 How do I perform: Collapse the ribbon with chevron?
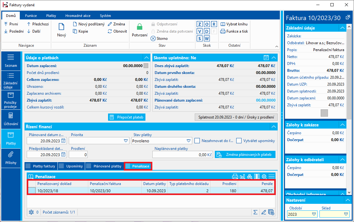276,46
